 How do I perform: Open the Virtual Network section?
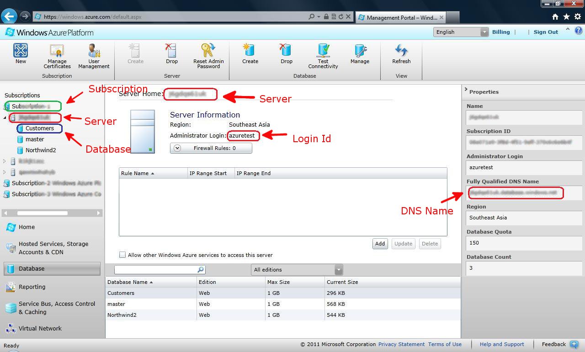40,328
